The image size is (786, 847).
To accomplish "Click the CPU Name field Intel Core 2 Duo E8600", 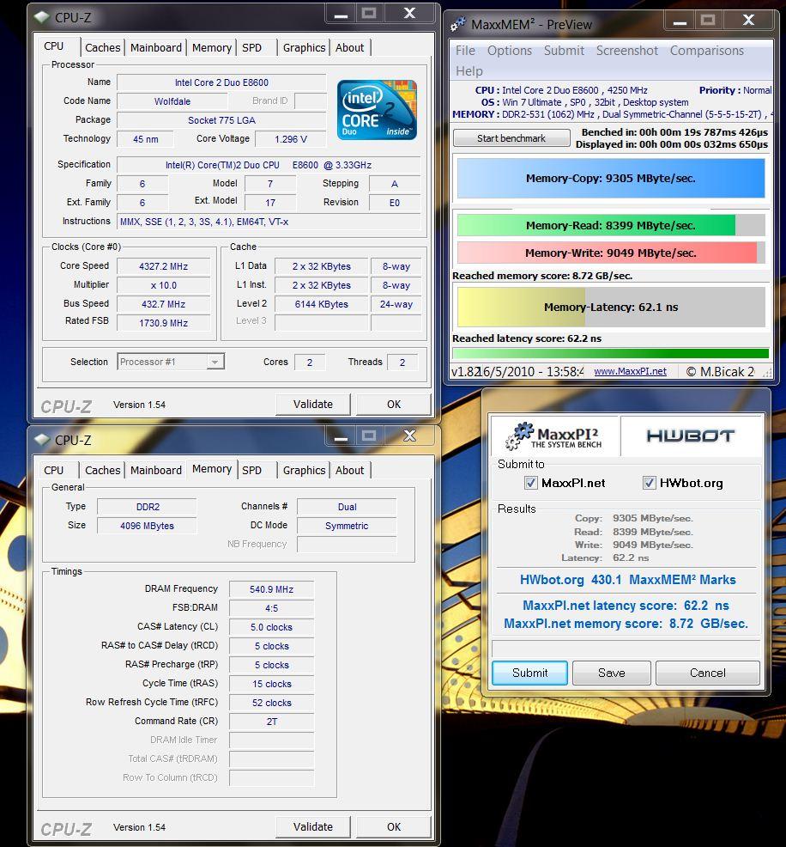I will tap(221, 82).
